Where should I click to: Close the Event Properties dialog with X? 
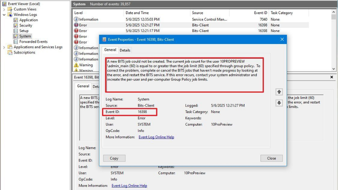pyautogui.click(x=282, y=39)
